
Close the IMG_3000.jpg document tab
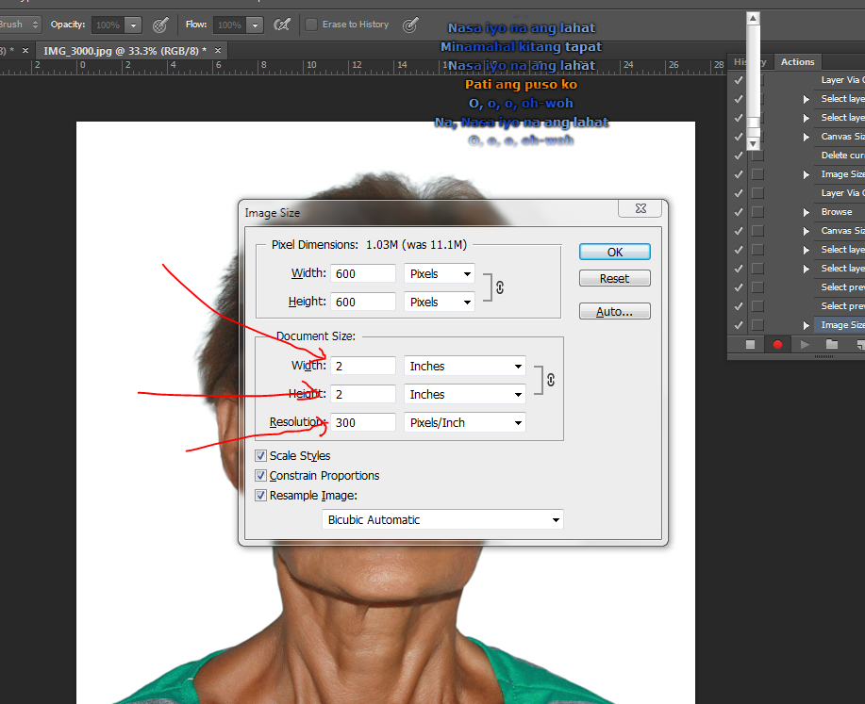[x=218, y=50]
